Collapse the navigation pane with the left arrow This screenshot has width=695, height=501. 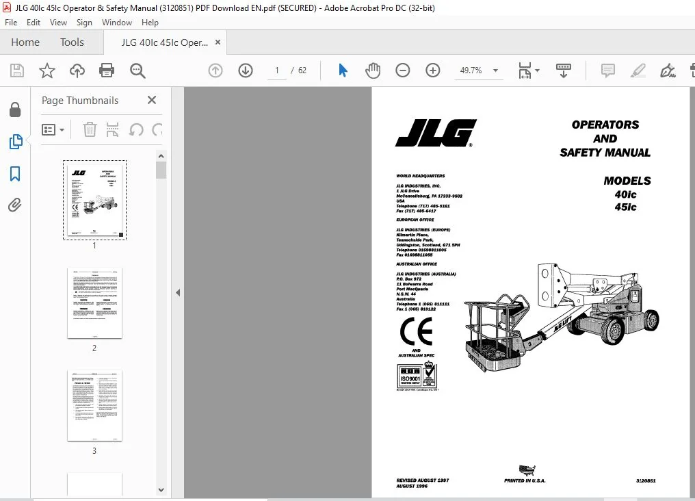point(178,293)
